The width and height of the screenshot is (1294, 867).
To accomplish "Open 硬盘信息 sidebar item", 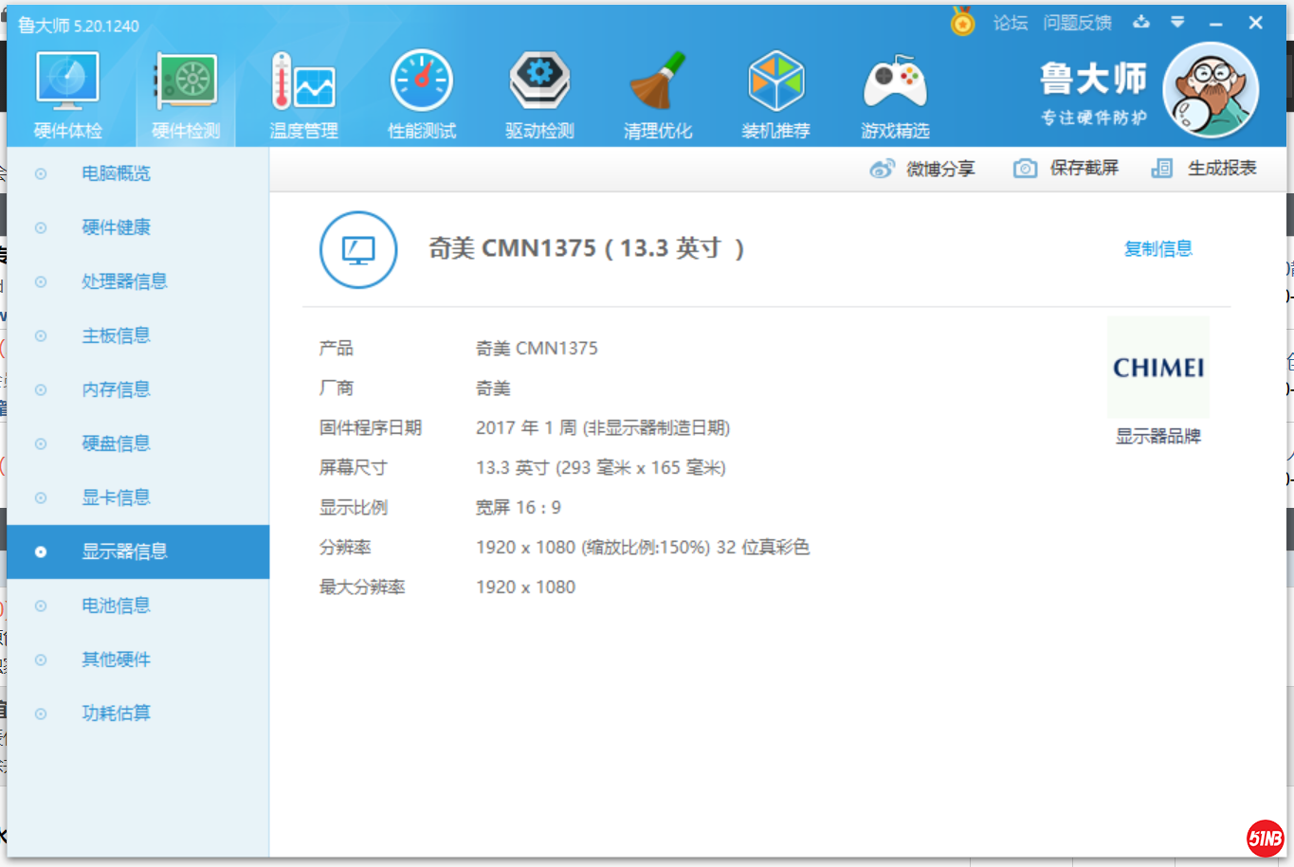I will click(116, 443).
